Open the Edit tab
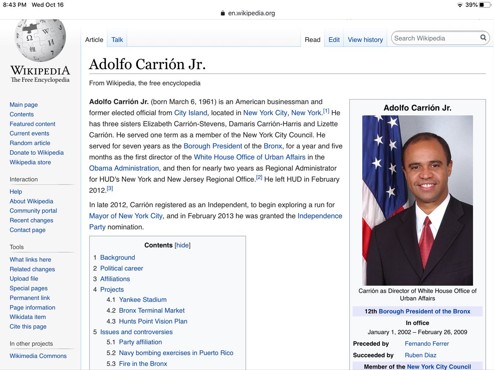This screenshot has width=494, height=370. click(334, 39)
